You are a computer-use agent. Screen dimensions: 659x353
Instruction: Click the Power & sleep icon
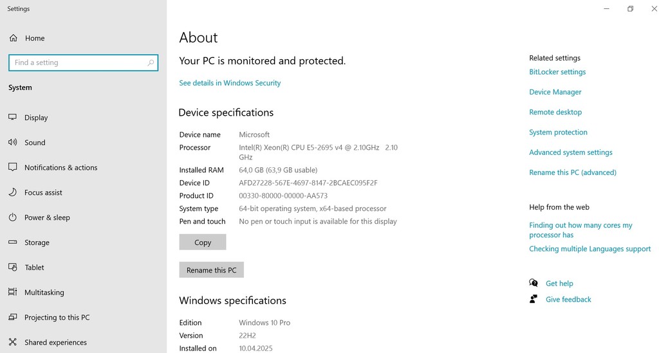13,217
